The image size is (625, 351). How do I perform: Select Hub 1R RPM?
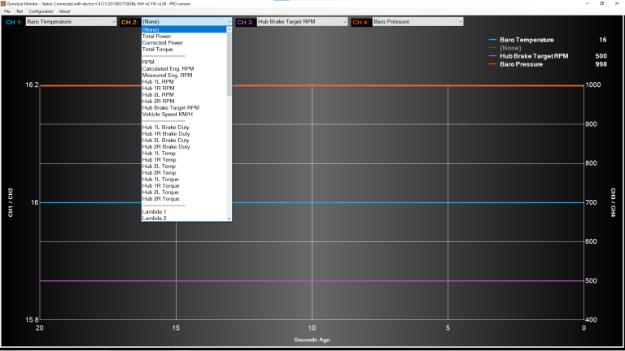click(x=184, y=89)
